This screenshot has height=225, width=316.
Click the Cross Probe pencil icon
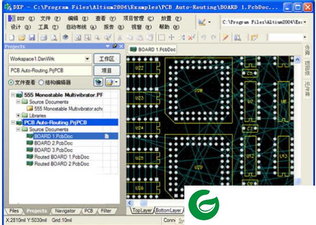click(225, 38)
